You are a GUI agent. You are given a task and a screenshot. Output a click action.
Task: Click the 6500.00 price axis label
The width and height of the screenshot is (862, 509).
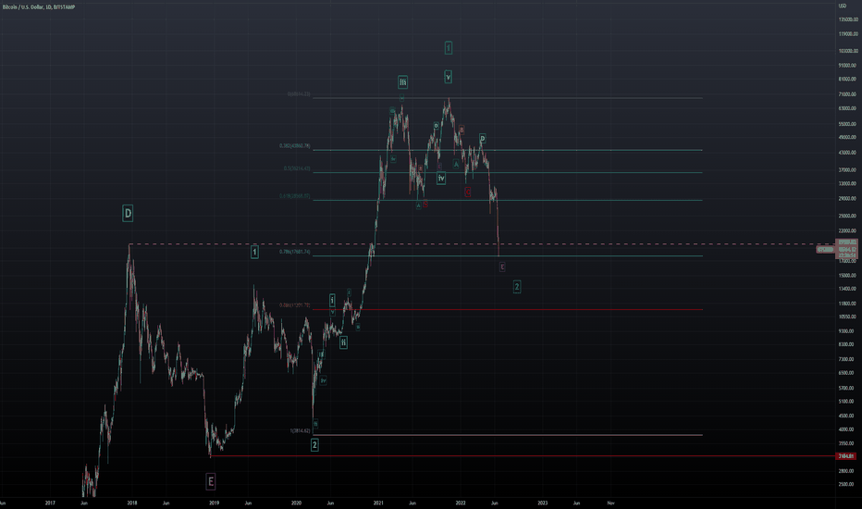click(846, 373)
